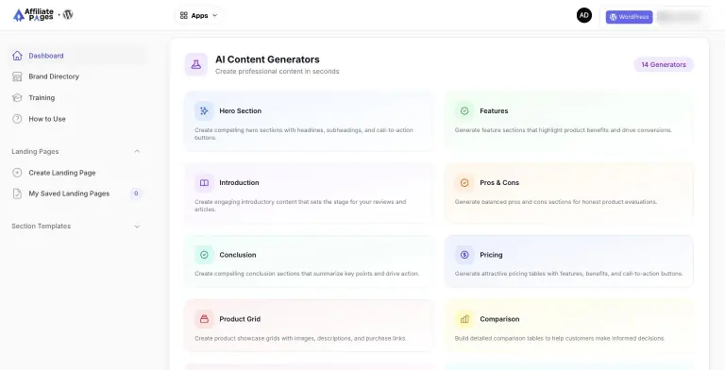Click the AI Content Generators flask icon
Screen dimensions: 725x370
[x=196, y=64]
